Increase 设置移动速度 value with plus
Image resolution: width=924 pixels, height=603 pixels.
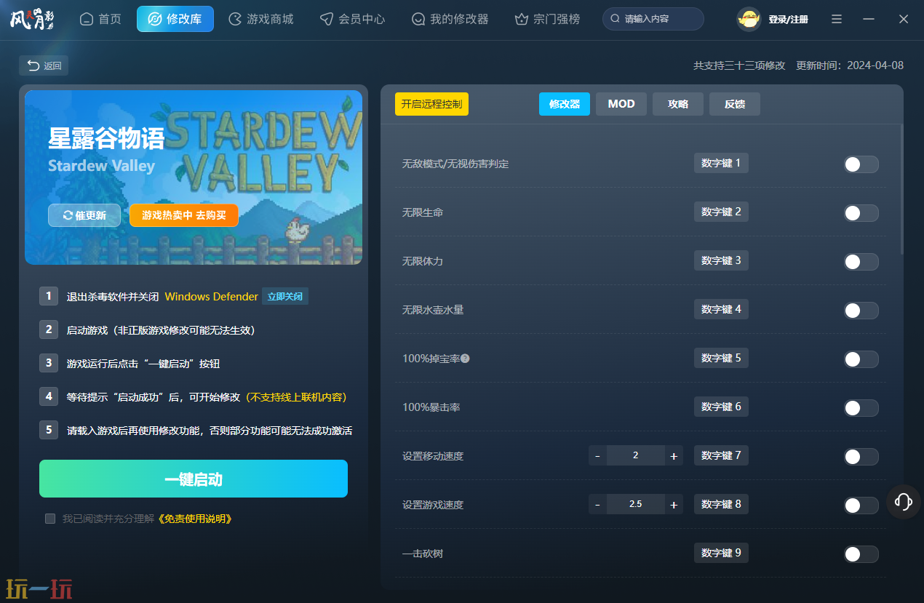point(674,456)
